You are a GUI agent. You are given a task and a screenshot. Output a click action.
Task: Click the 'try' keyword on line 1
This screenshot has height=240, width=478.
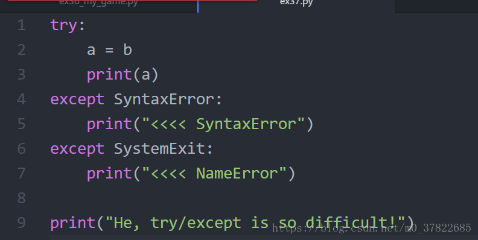tap(63, 25)
